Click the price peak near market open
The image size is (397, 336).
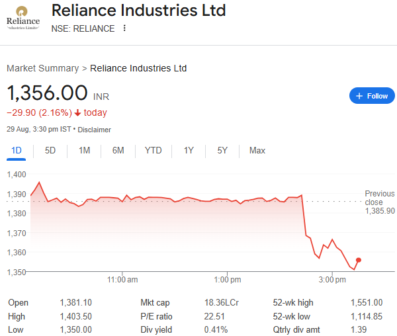click(x=39, y=183)
